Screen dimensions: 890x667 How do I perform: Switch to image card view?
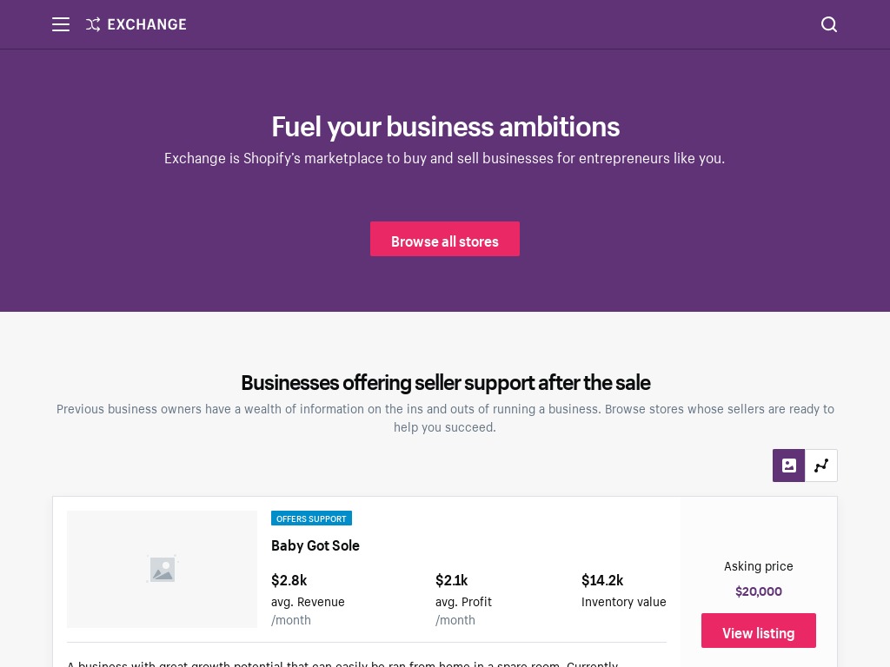coord(788,466)
